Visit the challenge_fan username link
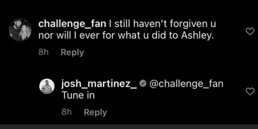Screen dimensions: 258x129 click(x=72, y=24)
